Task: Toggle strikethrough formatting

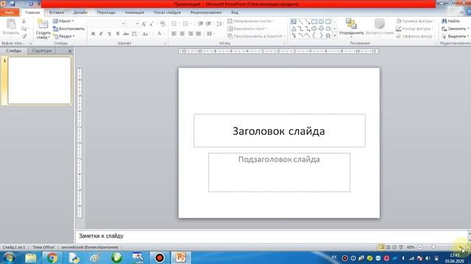Action: click(x=126, y=34)
